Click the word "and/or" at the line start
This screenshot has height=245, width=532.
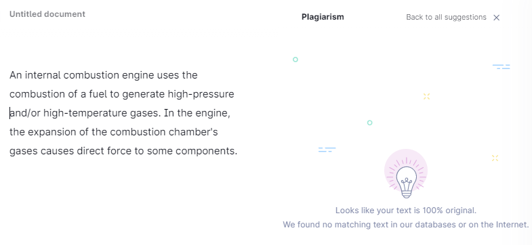pyautogui.click(x=25, y=113)
